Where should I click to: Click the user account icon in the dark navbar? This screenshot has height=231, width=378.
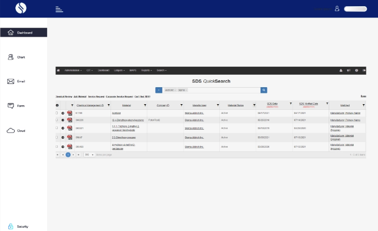coord(341,70)
